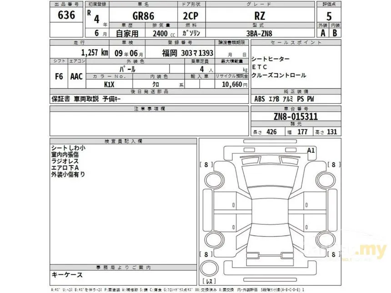The width and height of the screenshot is (391, 293).
Task: Select the color number K1X cell
Action: (109, 84)
